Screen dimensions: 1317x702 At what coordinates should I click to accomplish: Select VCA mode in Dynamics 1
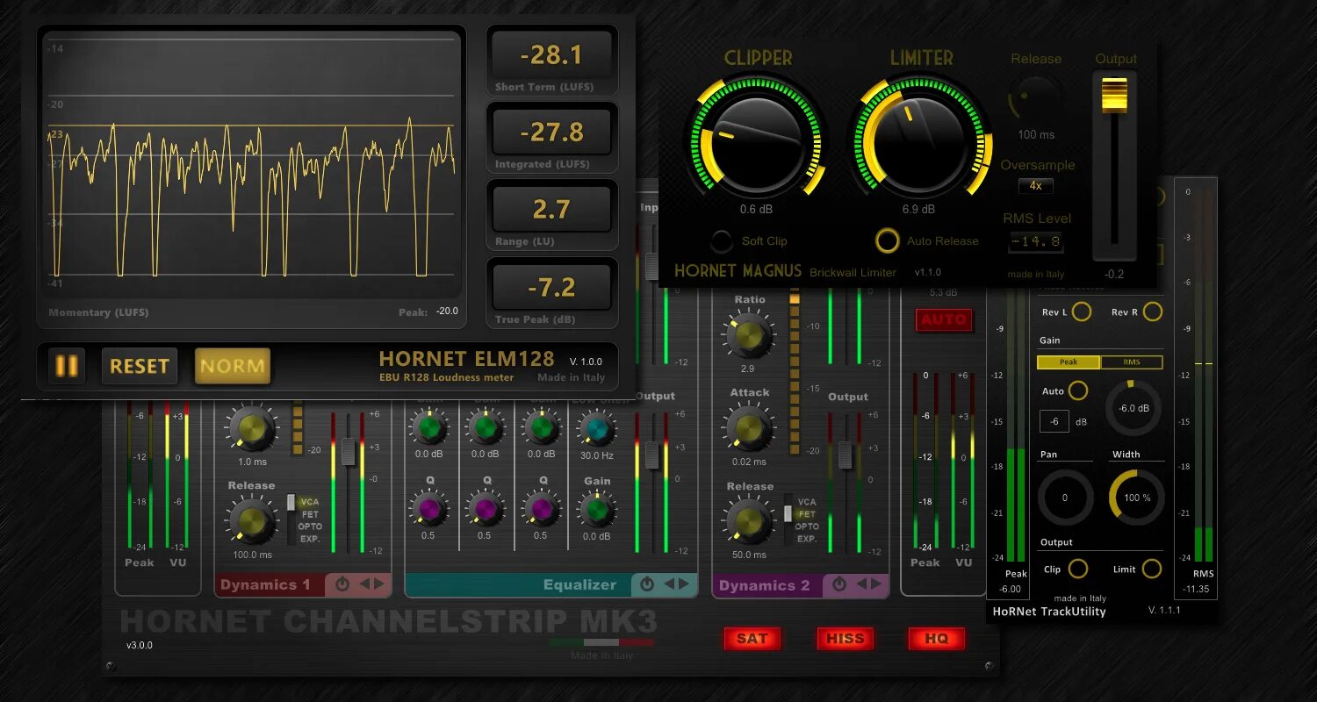pyautogui.click(x=310, y=503)
